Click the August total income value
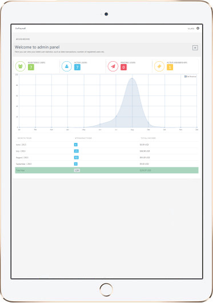Screen dimensions: 213x303 [144, 157]
